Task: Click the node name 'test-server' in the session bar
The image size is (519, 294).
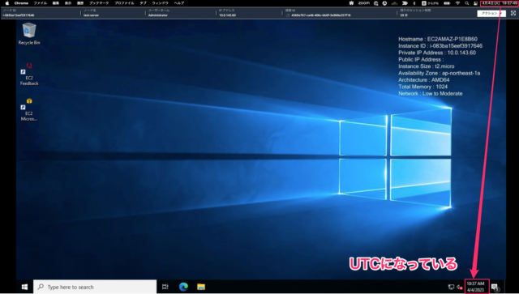Action: click(x=91, y=15)
